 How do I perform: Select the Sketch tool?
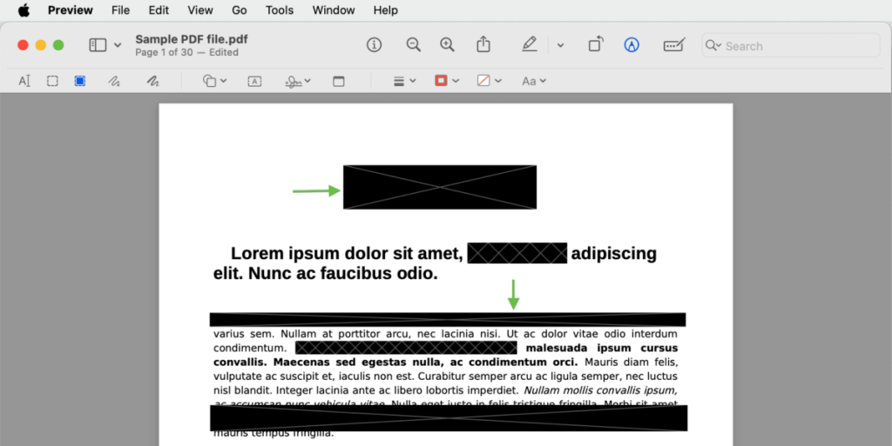(x=114, y=81)
